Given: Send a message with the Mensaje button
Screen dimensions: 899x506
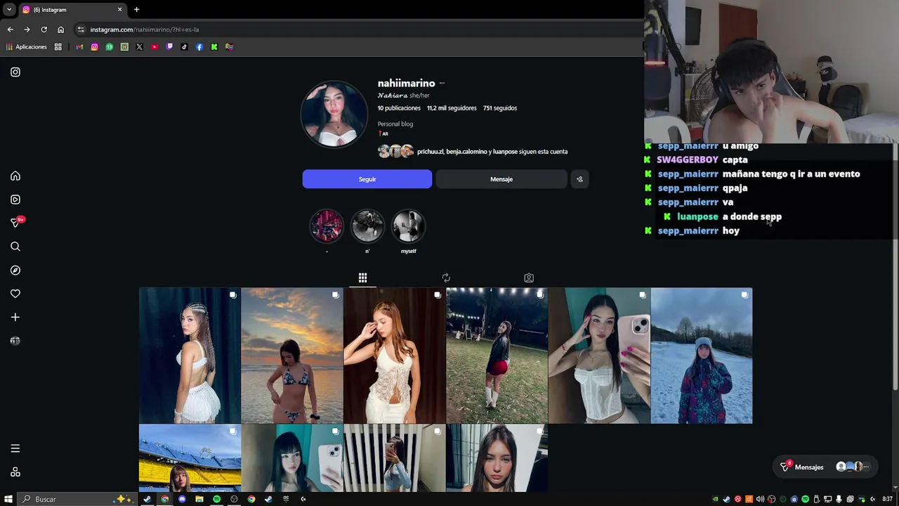Looking at the screenshot, I should tap(501, 179).
